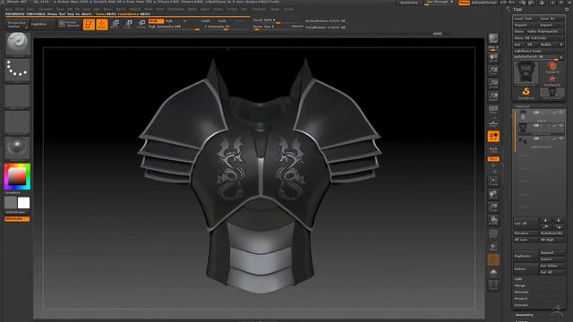Expand the Remesh section in SubTool

[x=521, y=292]
